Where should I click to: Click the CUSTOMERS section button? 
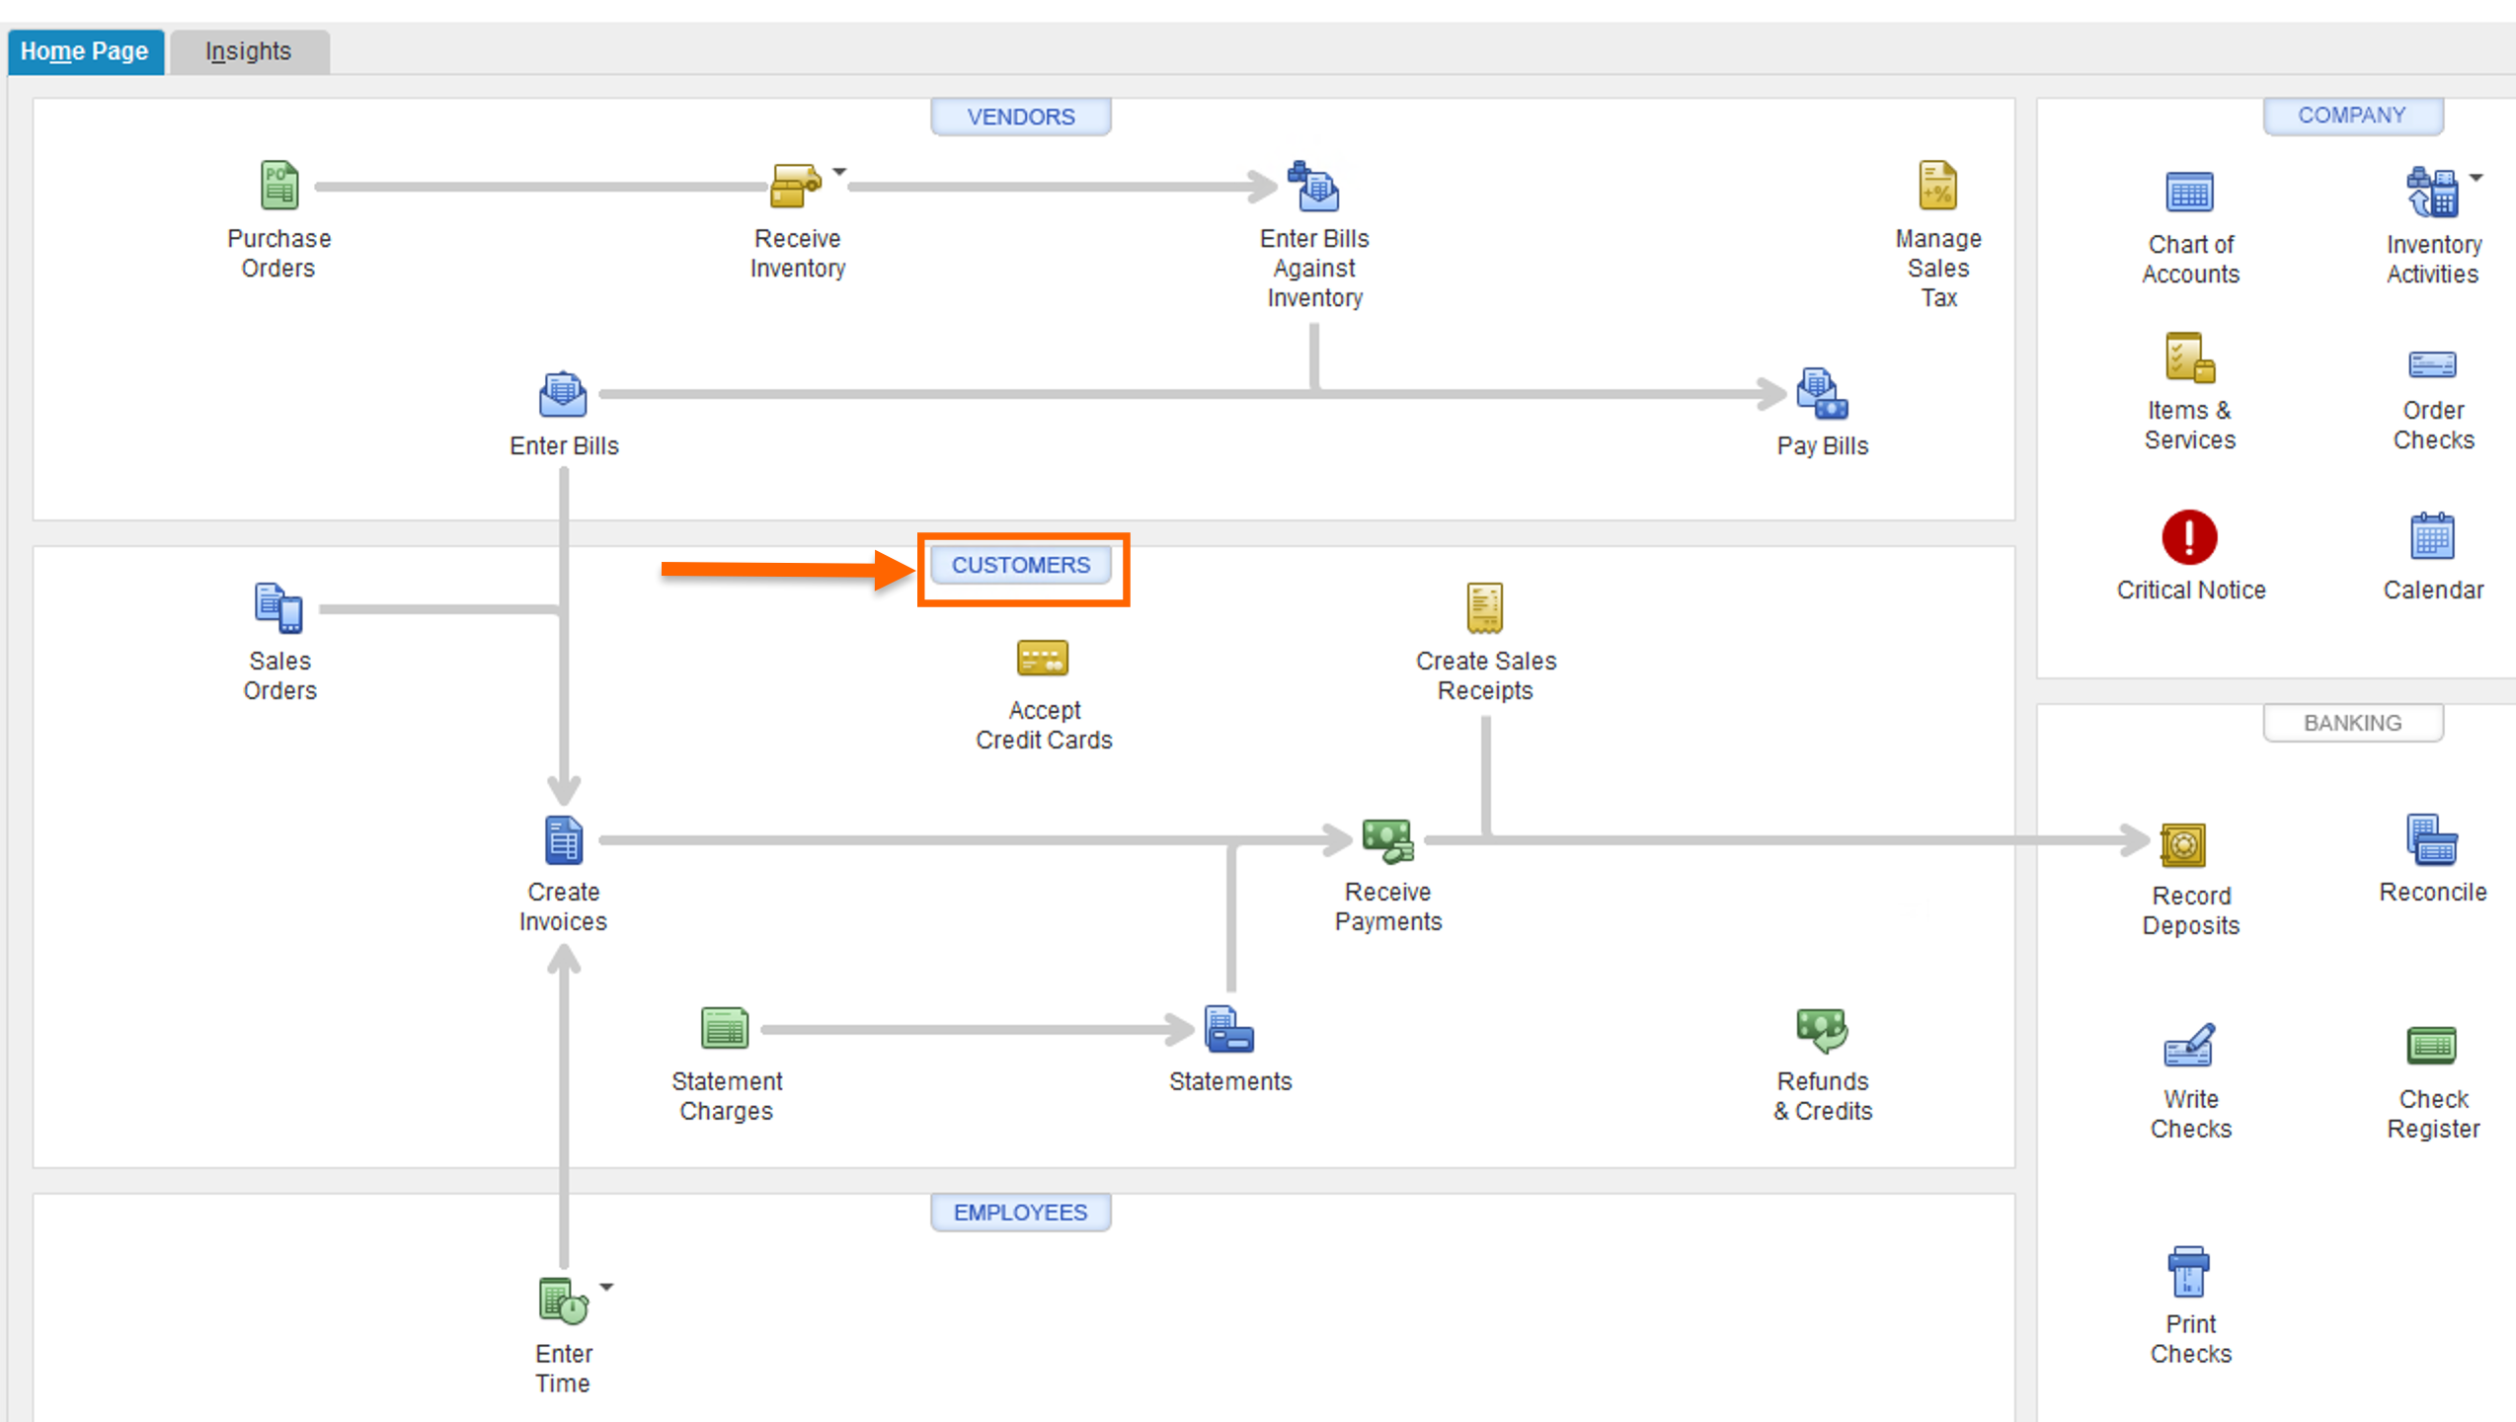click(x=1021, y=565)
